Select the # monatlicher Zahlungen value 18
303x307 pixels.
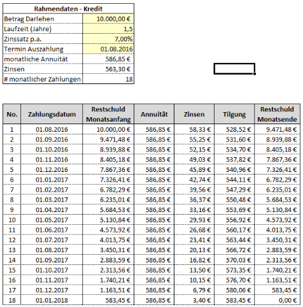108,79
